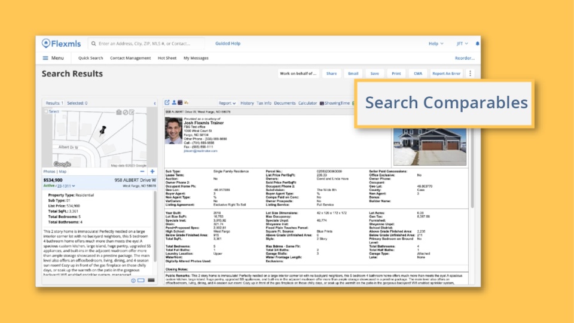Viewport: 574px width, 323px height.
Task: Click the edit note icon over the map
Action: (132, 112)
